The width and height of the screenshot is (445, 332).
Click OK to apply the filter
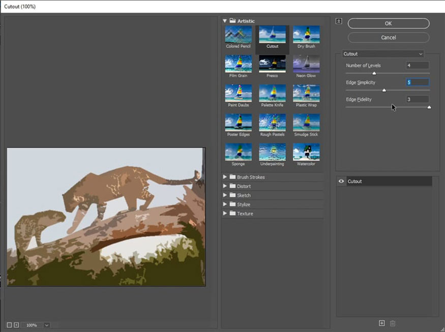(388, 23)
